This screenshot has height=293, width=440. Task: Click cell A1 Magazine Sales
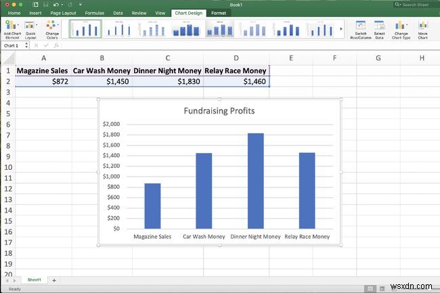[43, 70]
